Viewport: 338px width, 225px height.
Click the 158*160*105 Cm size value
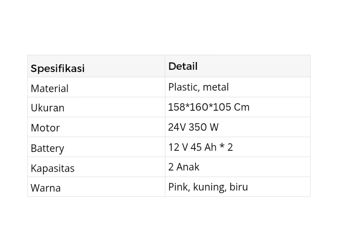point(208,107)
